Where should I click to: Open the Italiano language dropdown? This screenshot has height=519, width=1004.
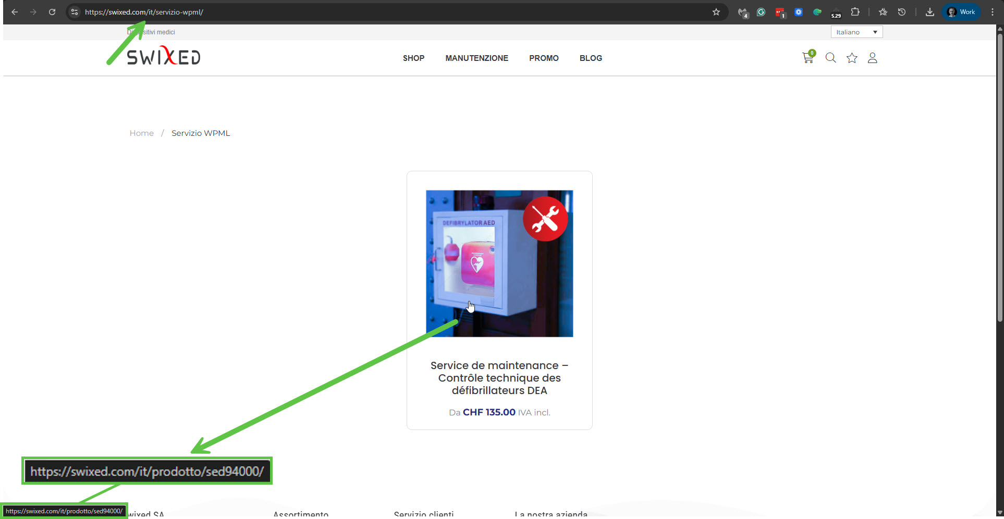(x=856, y=32)
